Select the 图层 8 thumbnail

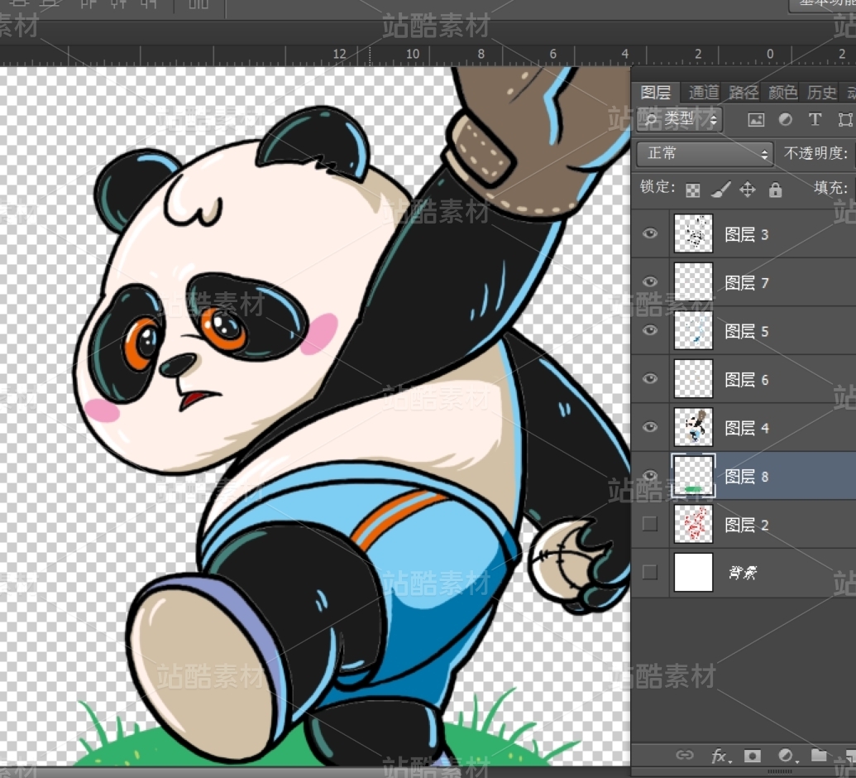693,475
